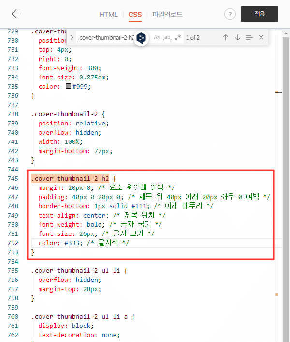Viewport: 290px width, 342px height.
Task: Click '.cover-thumbnail-2 ul li {' selector
Action: point(79,271)
